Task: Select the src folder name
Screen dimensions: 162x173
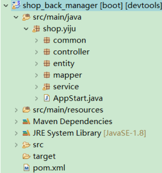Action: [x=38, y=145]
